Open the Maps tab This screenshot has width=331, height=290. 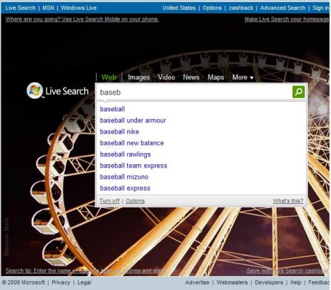216,77
